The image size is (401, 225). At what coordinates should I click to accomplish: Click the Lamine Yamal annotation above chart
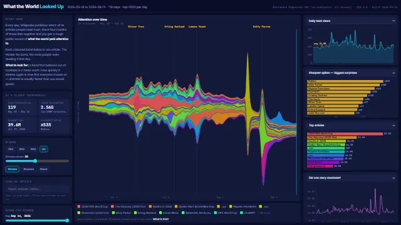point(197,26)
